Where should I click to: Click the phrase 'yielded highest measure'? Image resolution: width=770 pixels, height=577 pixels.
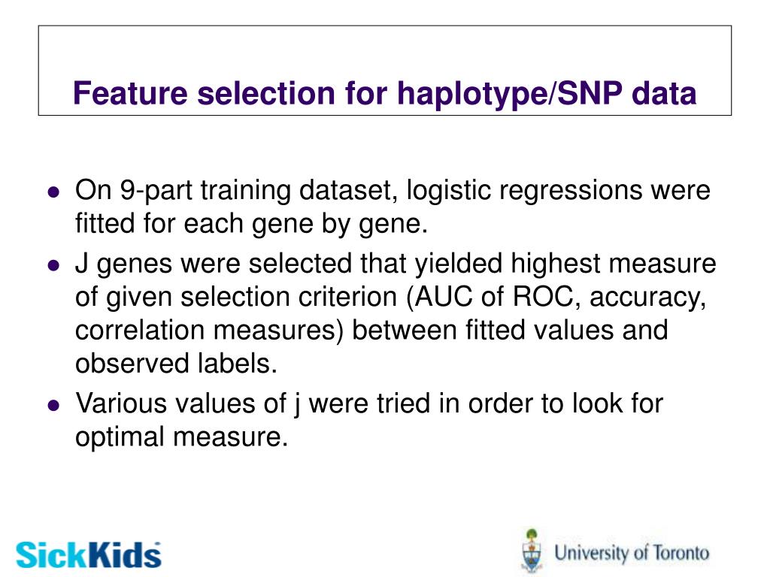565,264
